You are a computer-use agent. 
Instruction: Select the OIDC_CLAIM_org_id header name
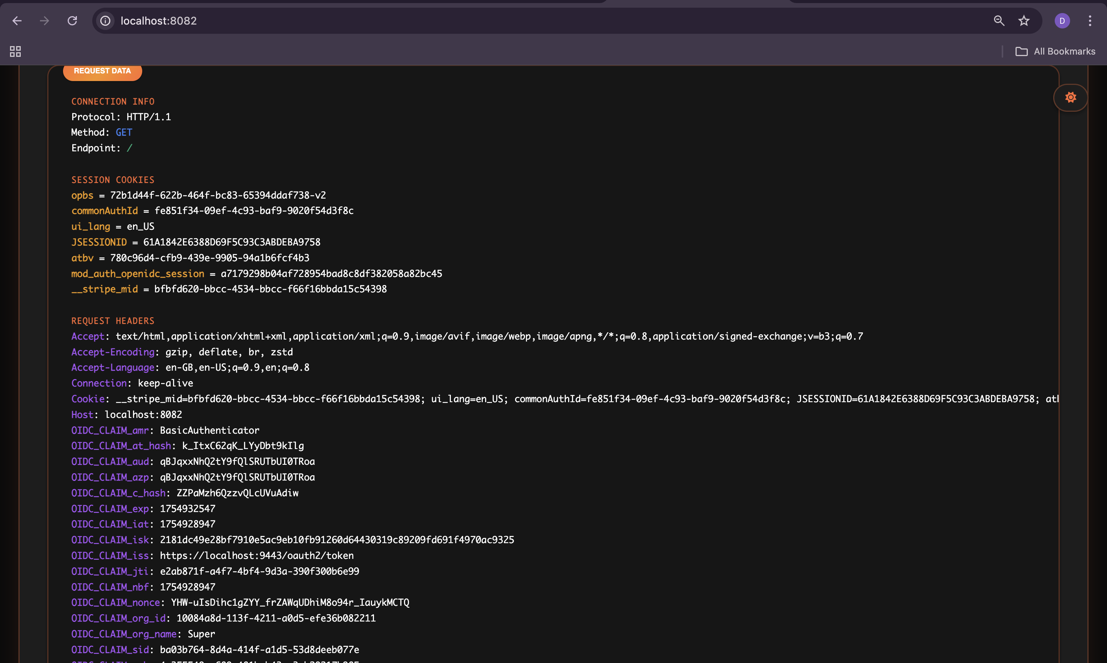click(118, 618)
